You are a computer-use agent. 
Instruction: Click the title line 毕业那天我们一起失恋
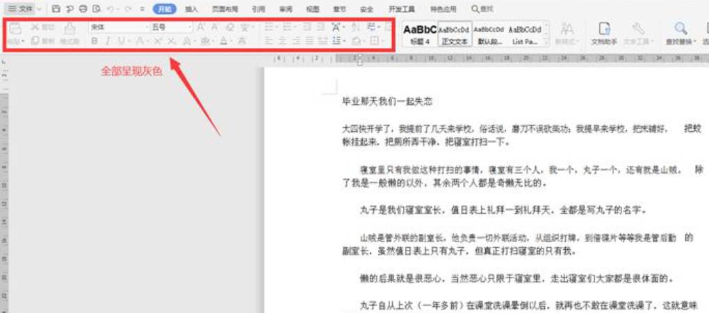pyautogui.click(x=387, y=102)
